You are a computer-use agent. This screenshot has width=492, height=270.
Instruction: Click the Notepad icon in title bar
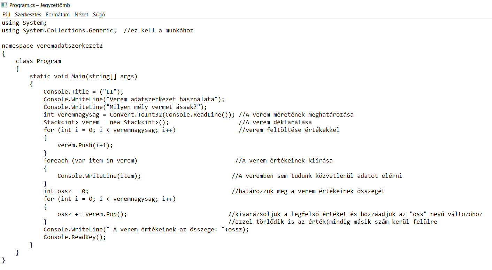tap(4, 5)
